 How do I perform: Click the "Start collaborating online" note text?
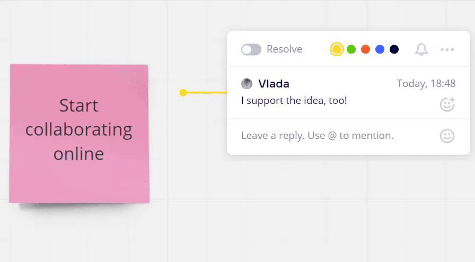(x=79, y=129)
